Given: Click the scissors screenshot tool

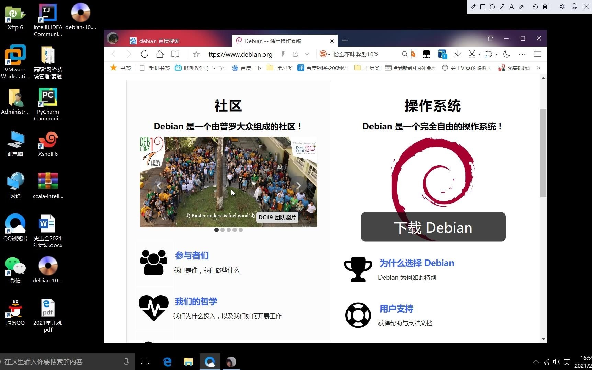Looking at the screenshot, I should [472, 54].
